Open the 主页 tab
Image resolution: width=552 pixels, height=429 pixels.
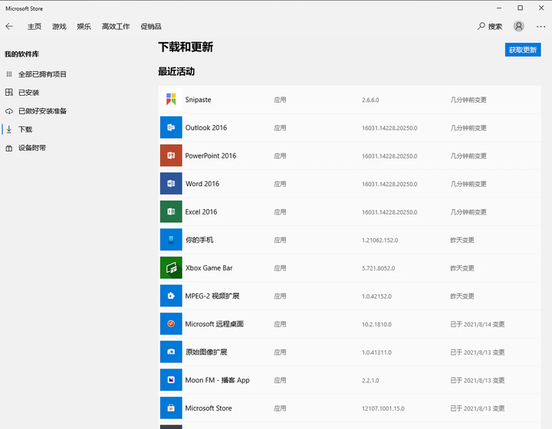coord(34,26)
